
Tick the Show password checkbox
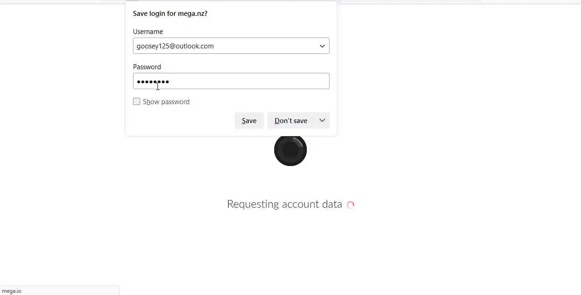point(137,101)
